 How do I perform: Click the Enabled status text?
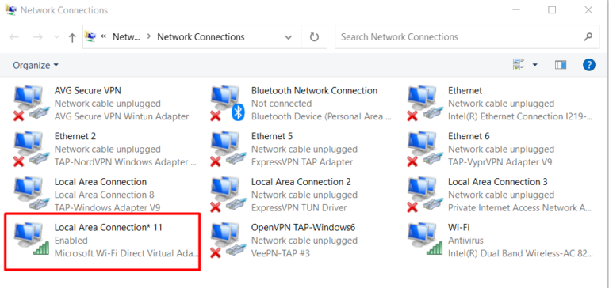coord(71,241)
